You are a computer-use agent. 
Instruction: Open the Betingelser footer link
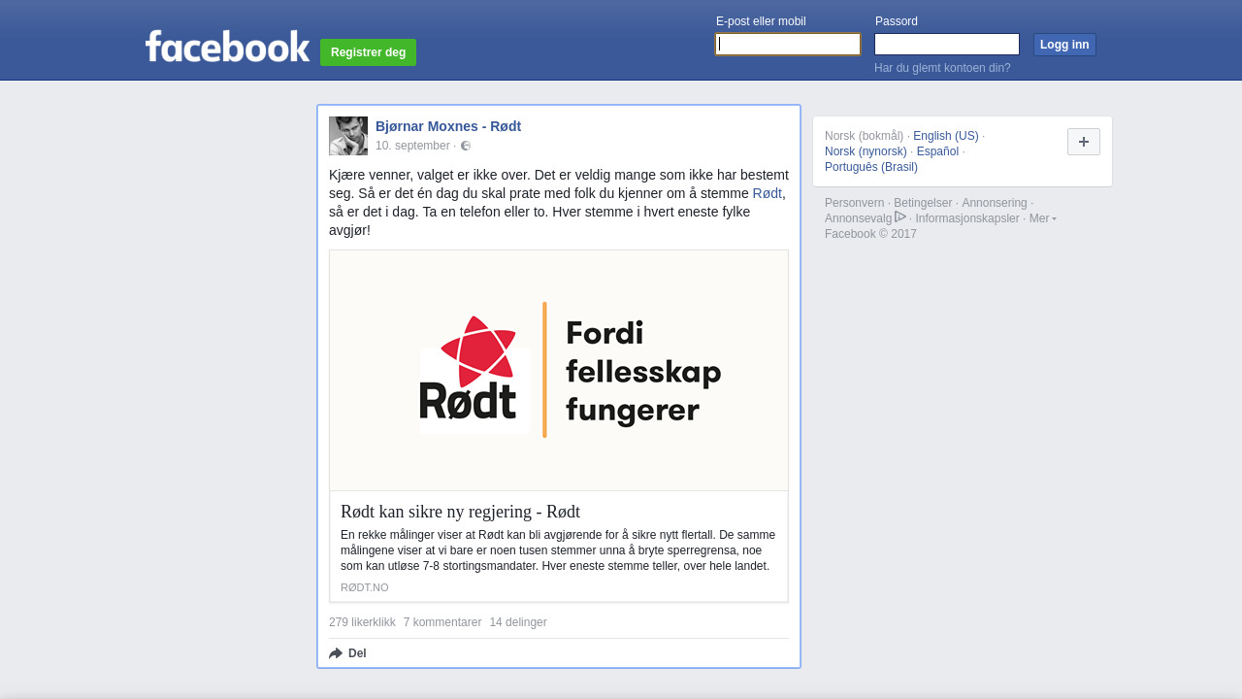(923, 203)
